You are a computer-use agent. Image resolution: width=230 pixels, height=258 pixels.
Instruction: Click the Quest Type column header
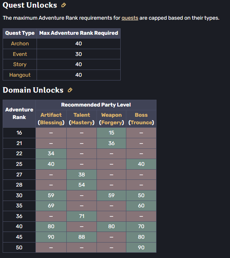click(20, 33)
